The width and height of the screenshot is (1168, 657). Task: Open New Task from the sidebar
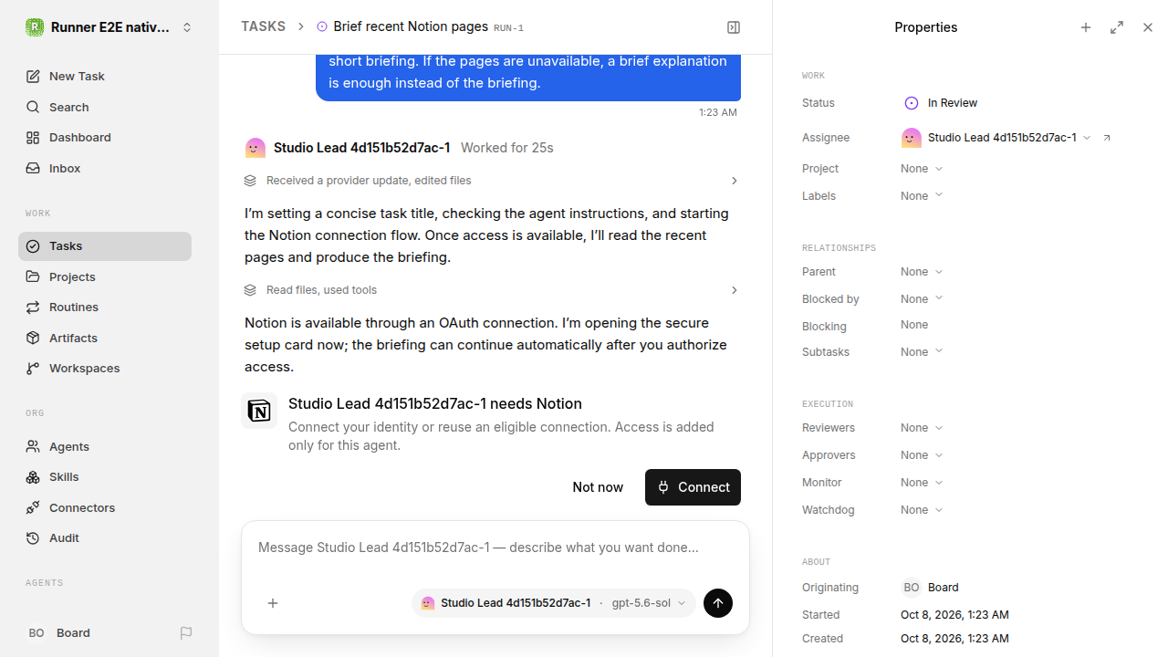pos(105,77)
